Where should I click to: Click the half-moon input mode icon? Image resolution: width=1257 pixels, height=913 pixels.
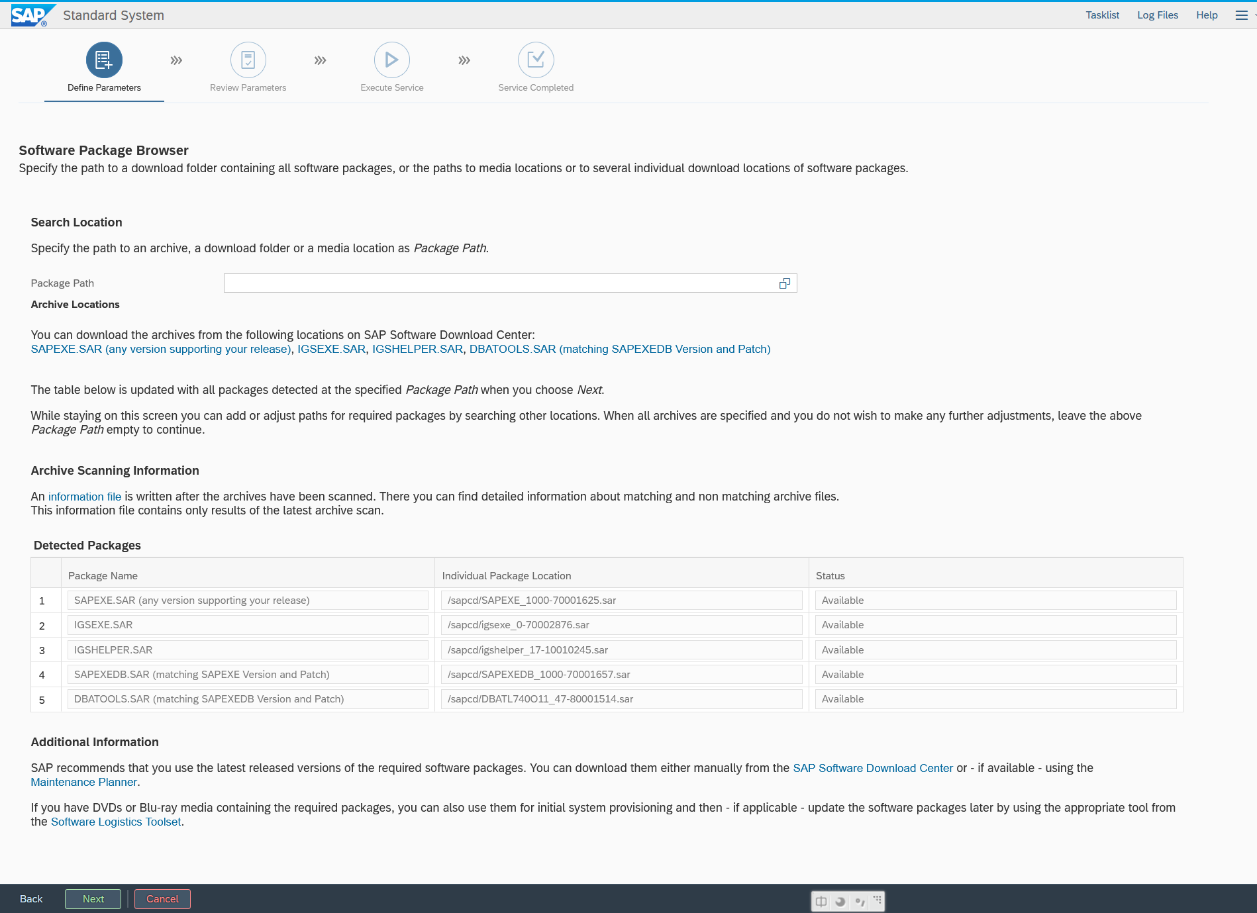pyautogui.click(x=840, y=901)
